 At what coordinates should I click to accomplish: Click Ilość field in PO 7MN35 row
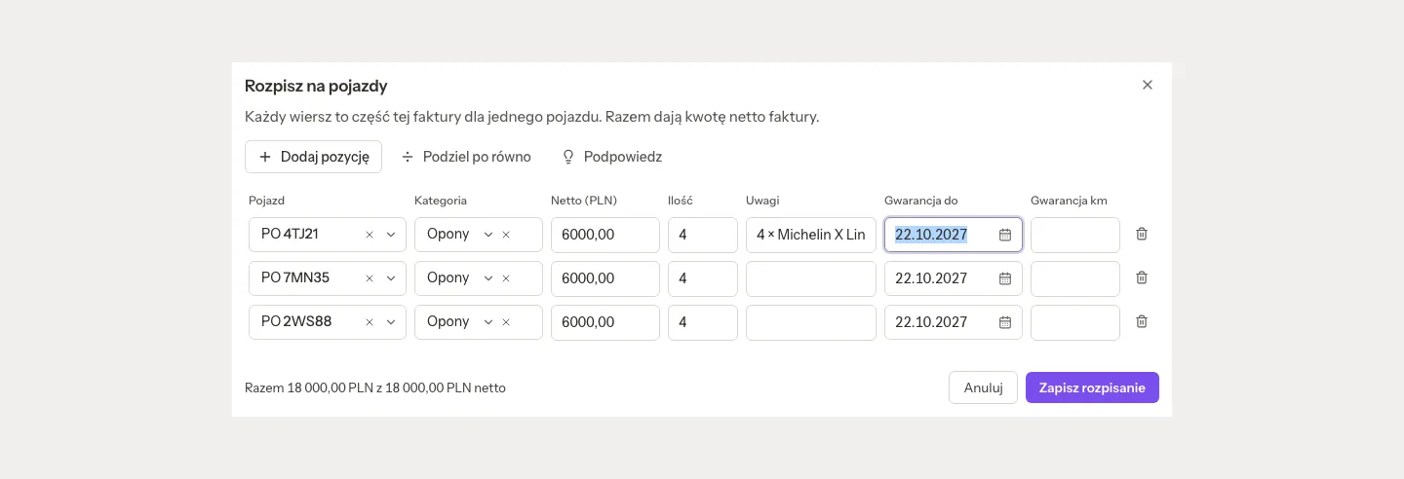pos(703,278)
